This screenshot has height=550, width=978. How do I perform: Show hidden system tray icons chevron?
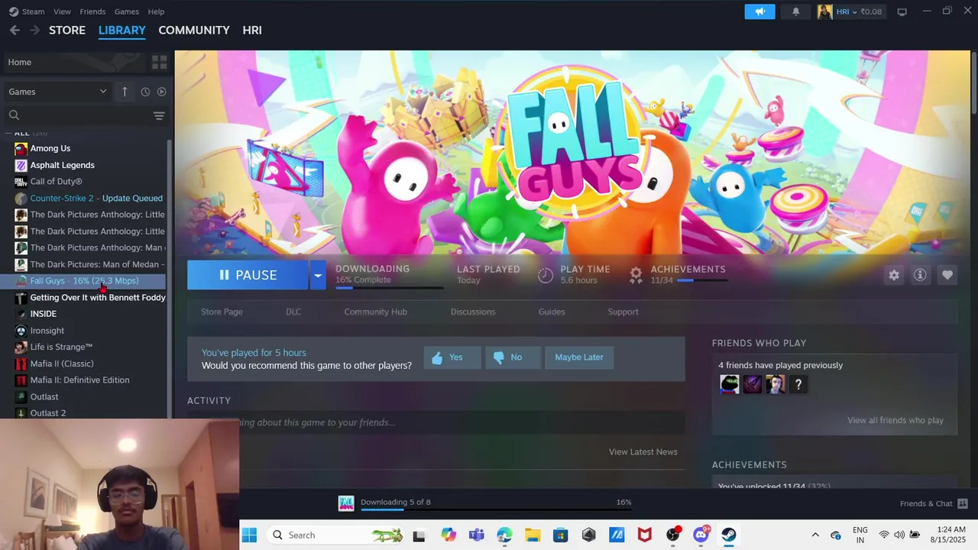pos(815,535)
